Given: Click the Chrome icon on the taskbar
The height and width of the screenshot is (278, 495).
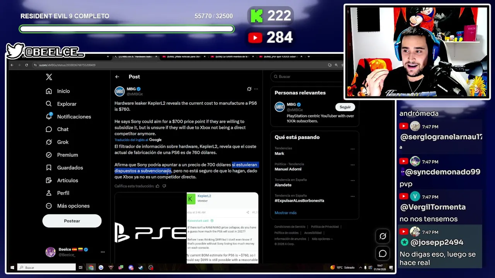Looking at the screenshot, I should [x=91, y=267].
